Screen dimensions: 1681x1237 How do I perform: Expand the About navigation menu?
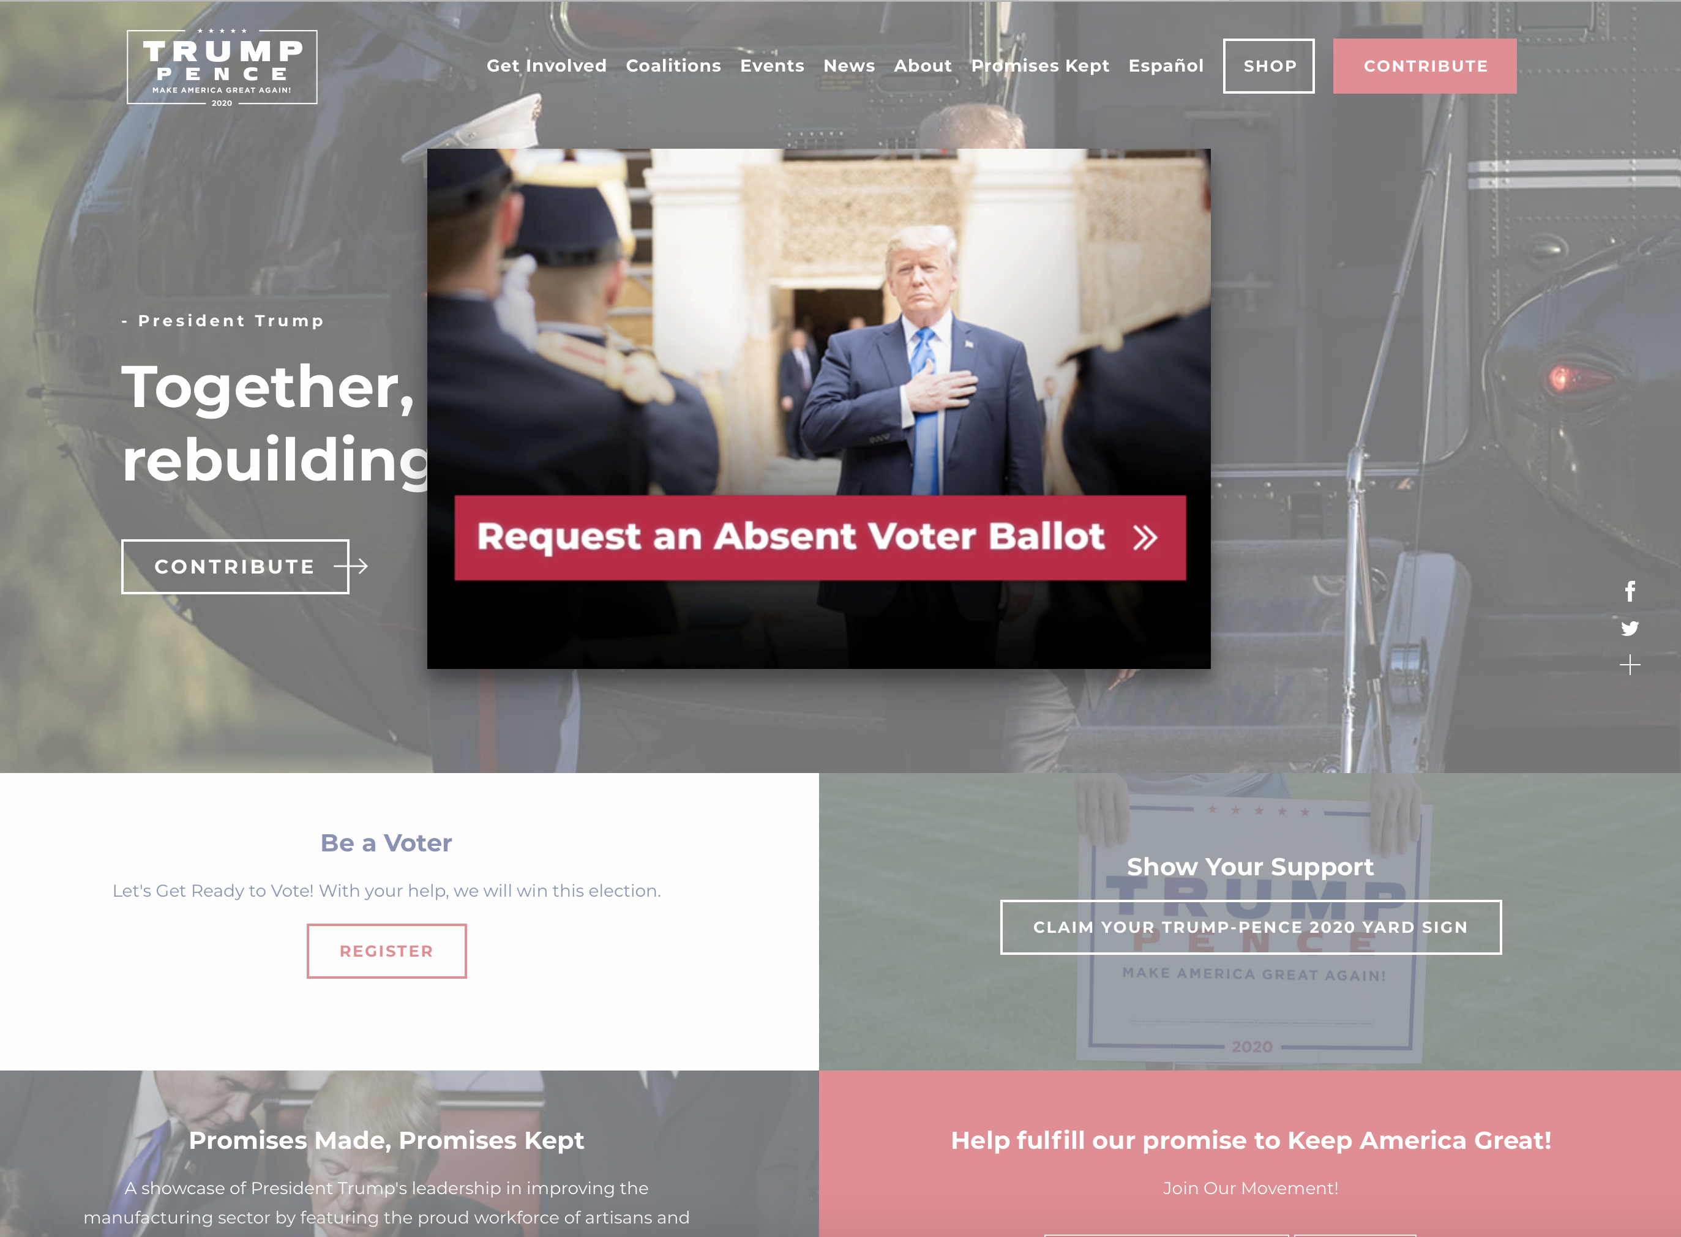tap(923, 65)
